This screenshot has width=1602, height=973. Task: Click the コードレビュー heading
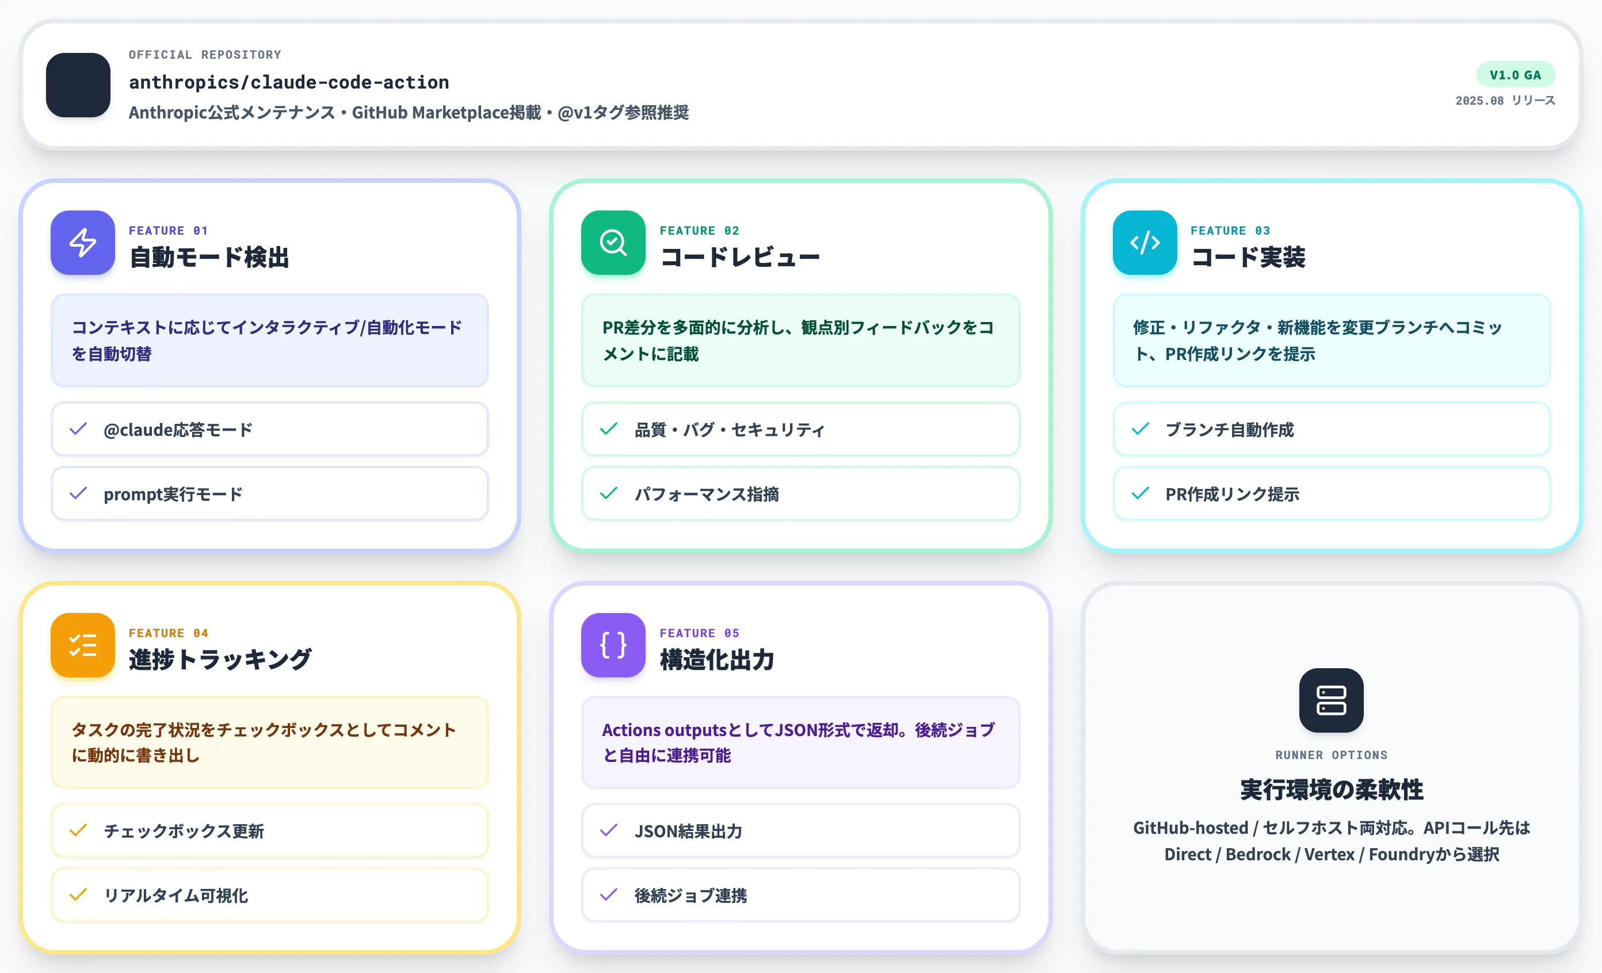(740, 257)
